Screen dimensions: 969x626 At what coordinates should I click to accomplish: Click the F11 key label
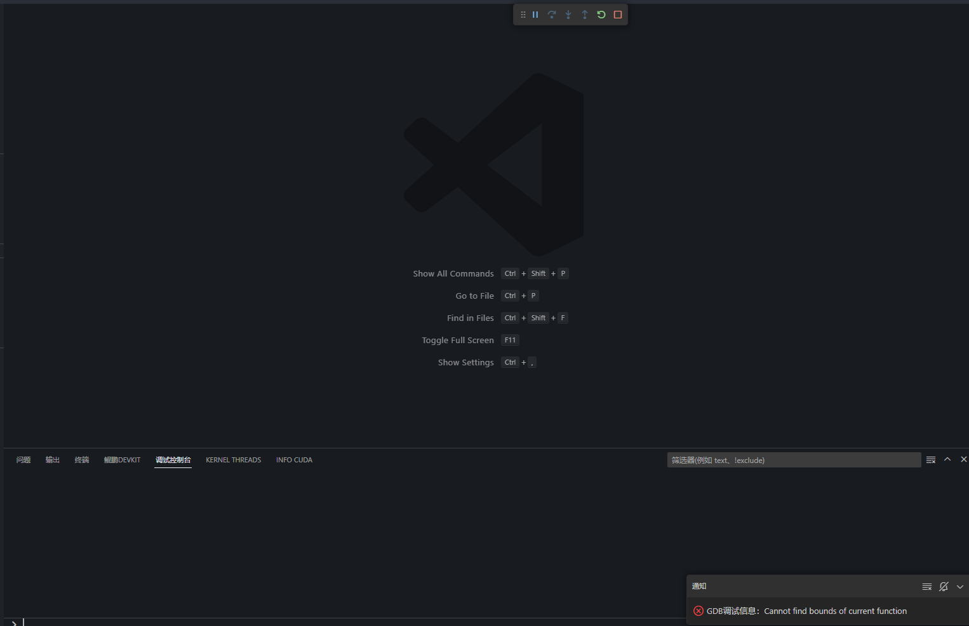pyautogui.click(x=510, y=340)
